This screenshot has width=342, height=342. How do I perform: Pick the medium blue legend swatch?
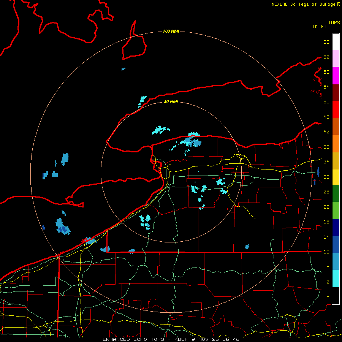[x=336, y=244]
